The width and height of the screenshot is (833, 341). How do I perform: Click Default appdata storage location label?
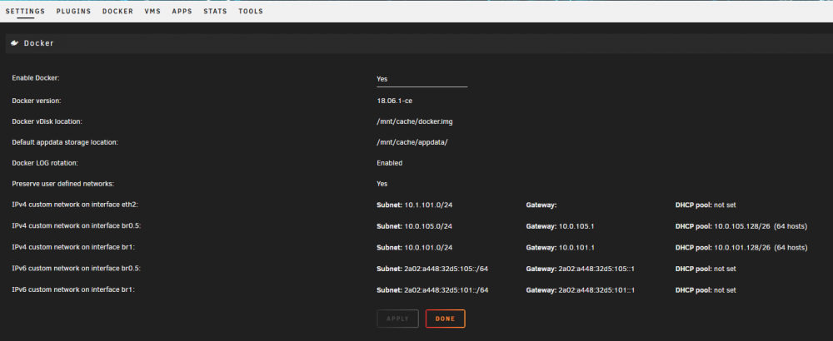pos(65,142)
